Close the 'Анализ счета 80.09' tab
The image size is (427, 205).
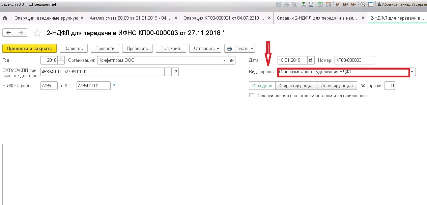[176, 18]
